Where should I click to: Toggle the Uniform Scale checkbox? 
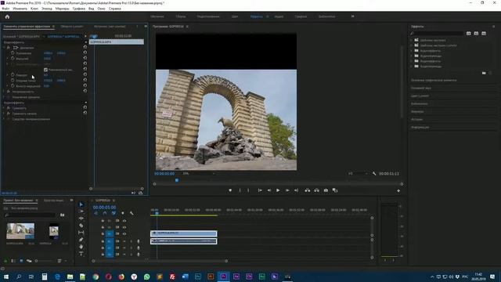point(45,70)
